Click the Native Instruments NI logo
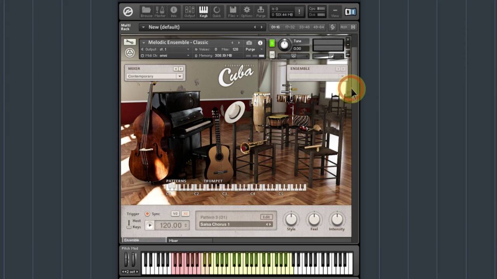The height and width of the screenshot is (279, 497). coord(351,12)
